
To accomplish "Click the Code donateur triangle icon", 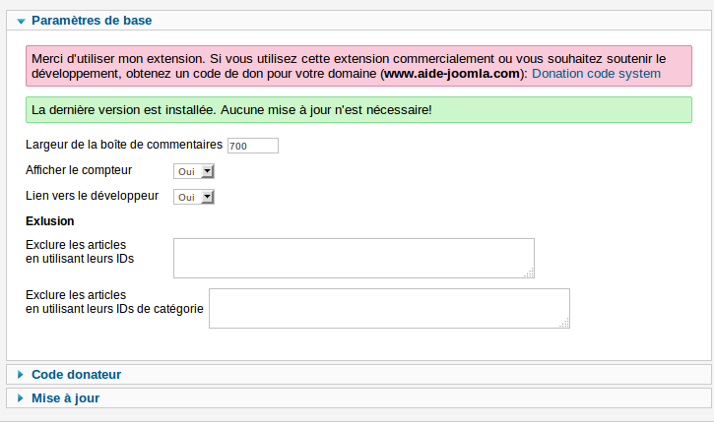I will pos(20,375).
